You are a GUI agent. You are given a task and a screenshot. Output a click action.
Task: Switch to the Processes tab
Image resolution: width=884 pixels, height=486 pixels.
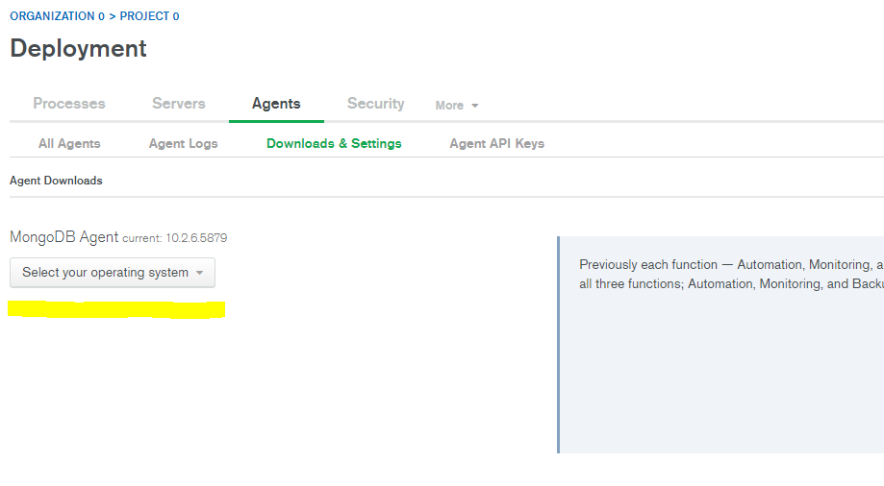69,104
